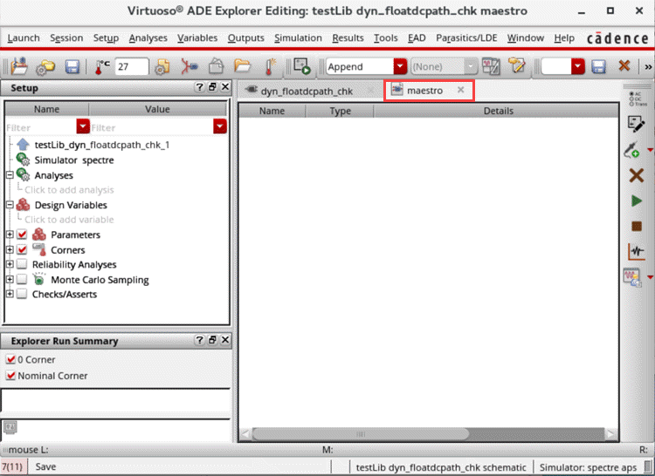This screenshot has height=476, width=655.
Task: Click the AC DC Trans analysis chooser icon
Action: [637, 99]
